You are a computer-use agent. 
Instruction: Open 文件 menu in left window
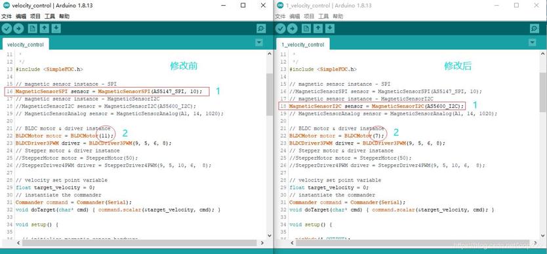[7, 16]
